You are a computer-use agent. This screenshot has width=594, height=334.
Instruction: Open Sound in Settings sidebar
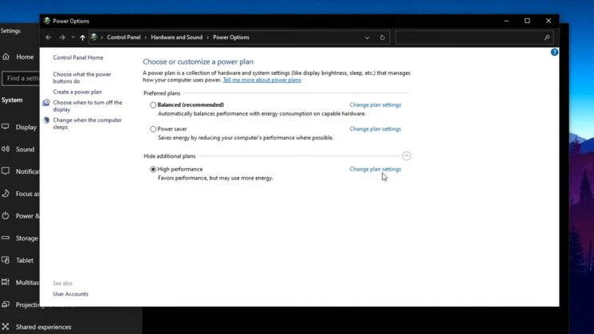[x=20, y=149]
